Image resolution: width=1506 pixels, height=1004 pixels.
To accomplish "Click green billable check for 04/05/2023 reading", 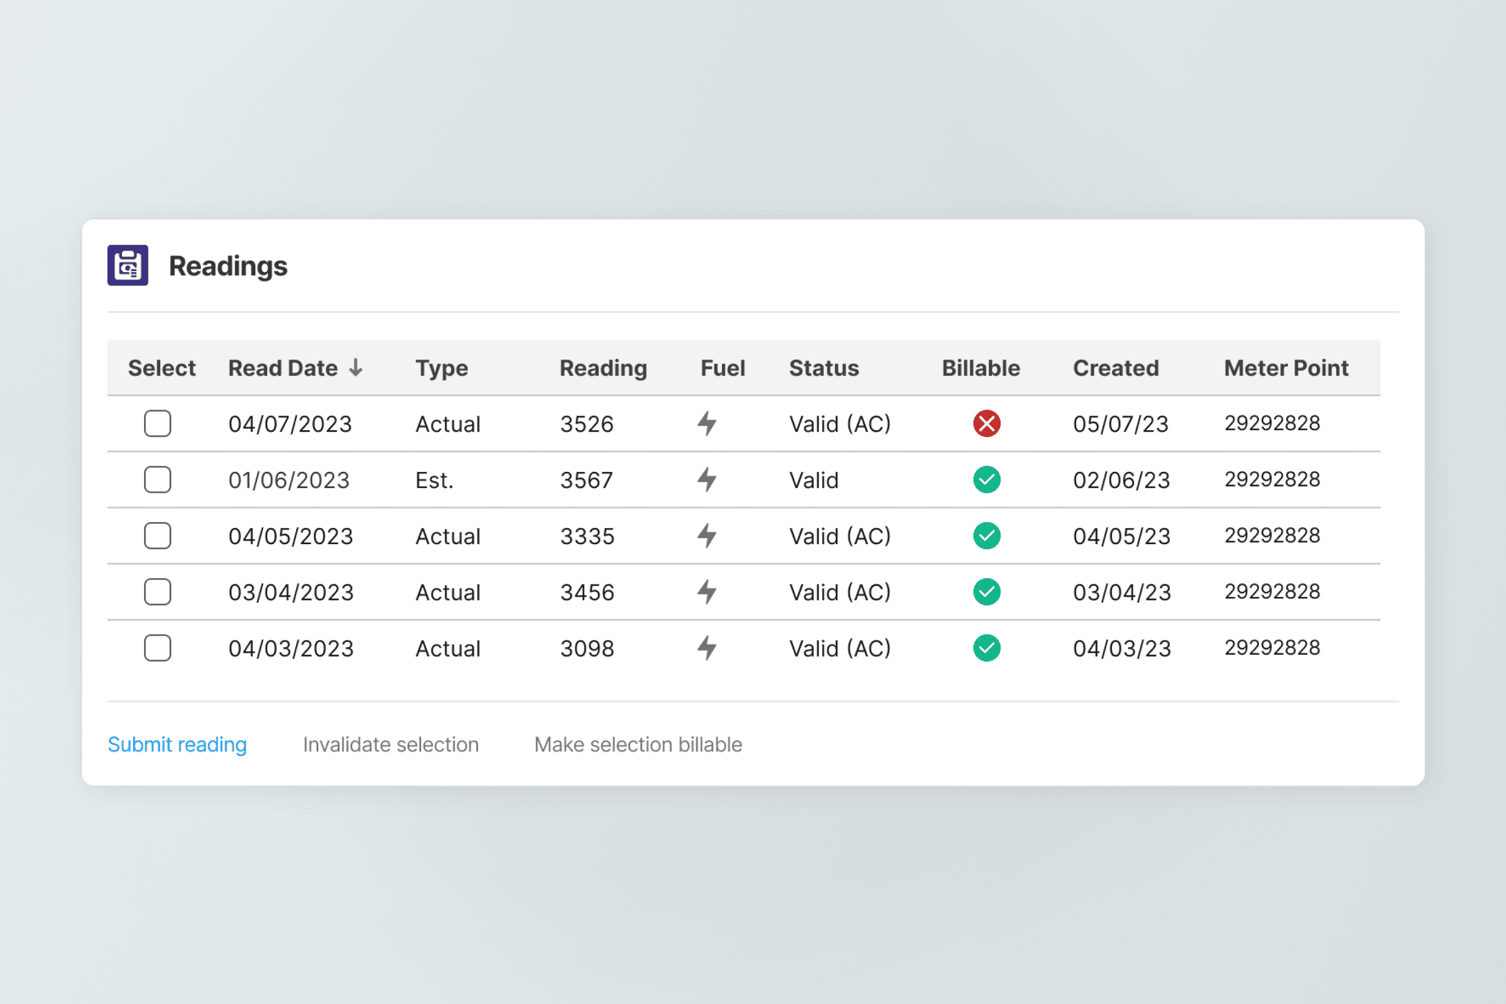I will 986,536.
